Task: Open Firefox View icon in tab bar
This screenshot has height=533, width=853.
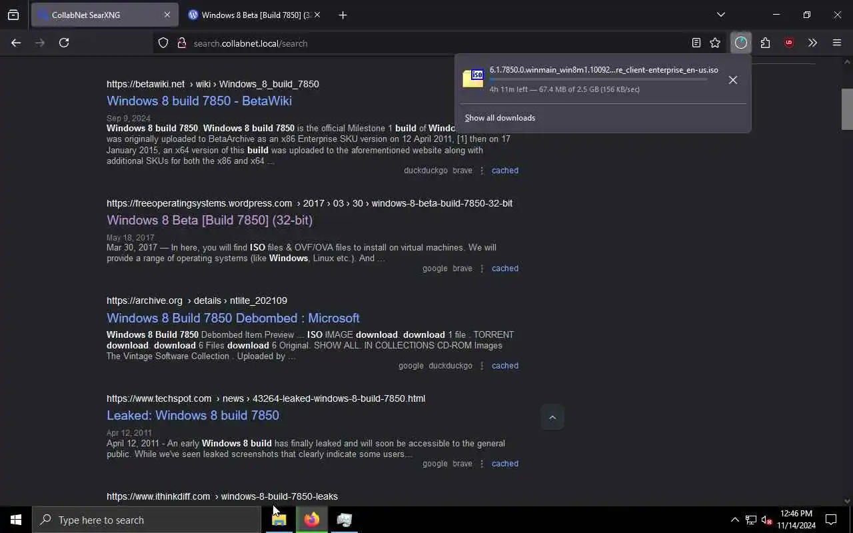Action: coord(13,15)
